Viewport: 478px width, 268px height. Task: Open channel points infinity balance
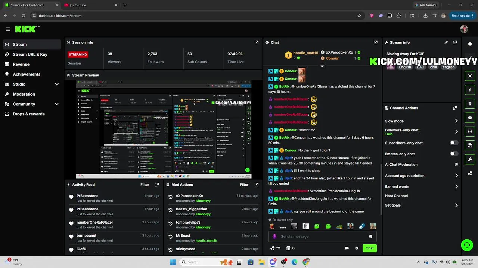pos(275,248)
